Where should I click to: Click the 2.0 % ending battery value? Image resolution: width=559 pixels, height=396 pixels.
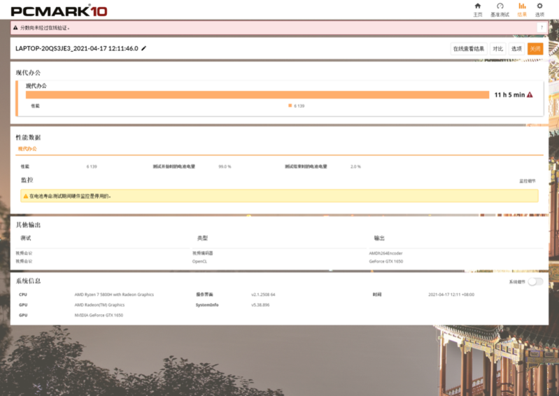pyautogui.click(x=355, y=167)
